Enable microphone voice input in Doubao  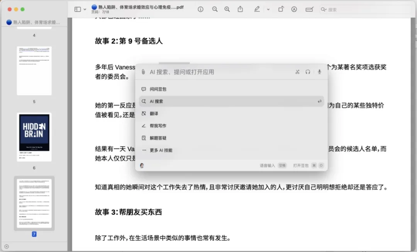[x=319, y=72]
